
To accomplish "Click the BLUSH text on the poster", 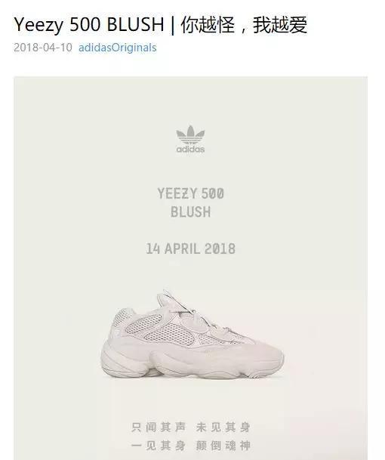I will pyautogui.click(x=190, y=211).
